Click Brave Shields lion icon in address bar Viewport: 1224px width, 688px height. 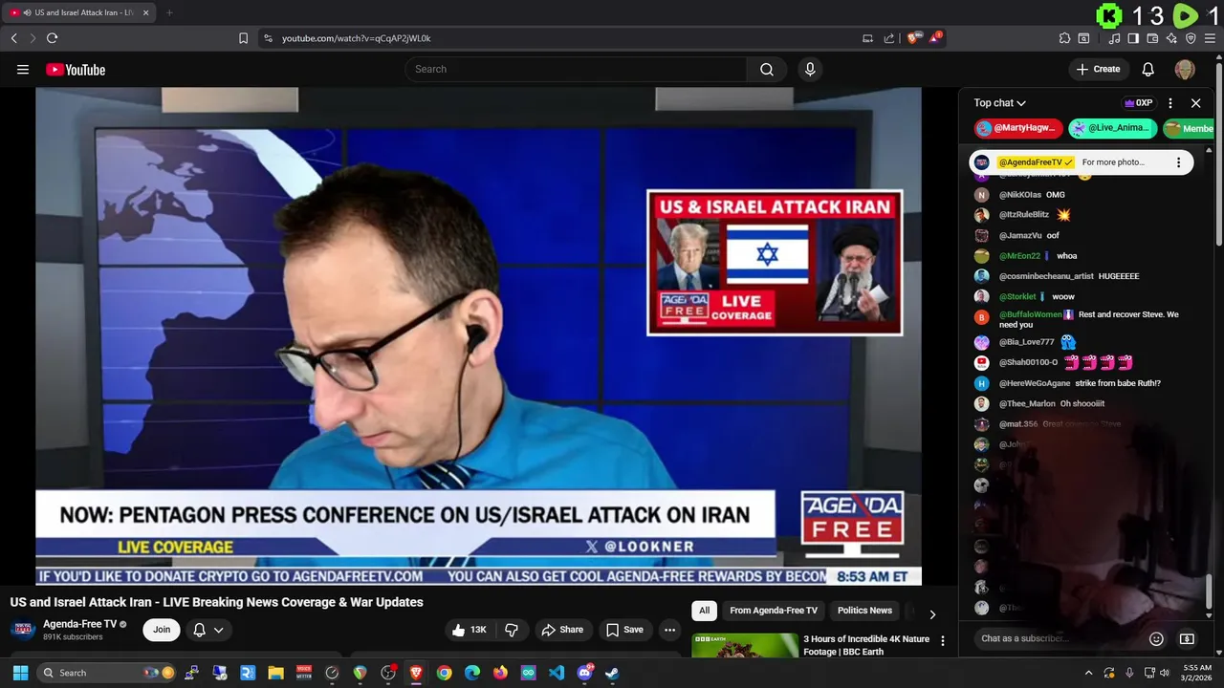[x=914, y=38]
